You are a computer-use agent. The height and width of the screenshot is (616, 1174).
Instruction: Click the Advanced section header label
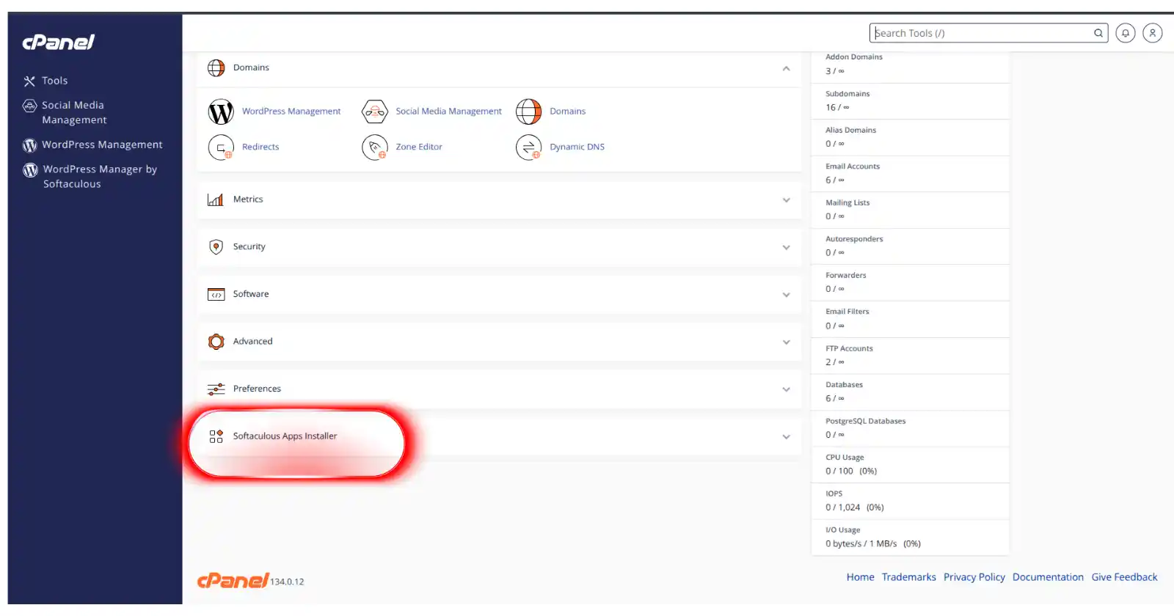point(252,342)
